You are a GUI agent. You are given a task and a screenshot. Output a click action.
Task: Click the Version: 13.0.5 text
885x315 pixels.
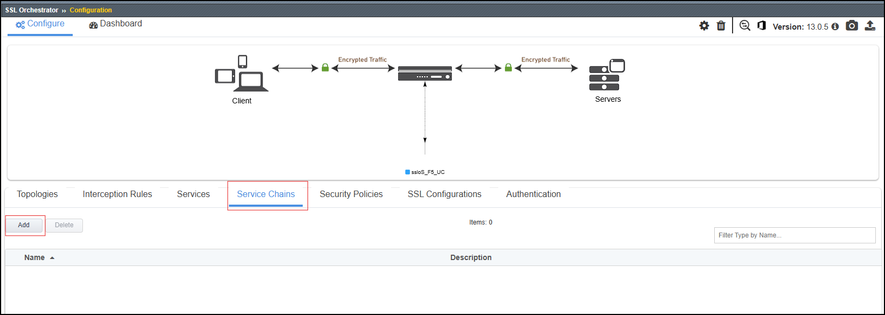tap(800, 27)
